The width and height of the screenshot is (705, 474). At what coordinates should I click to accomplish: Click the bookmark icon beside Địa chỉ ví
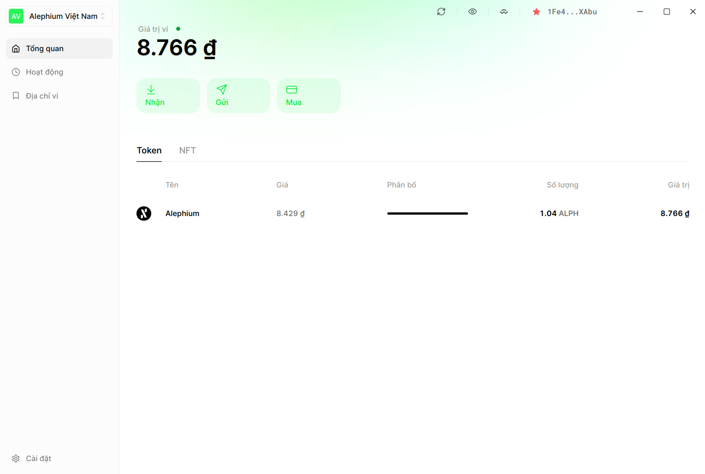(x=16, y=96)
